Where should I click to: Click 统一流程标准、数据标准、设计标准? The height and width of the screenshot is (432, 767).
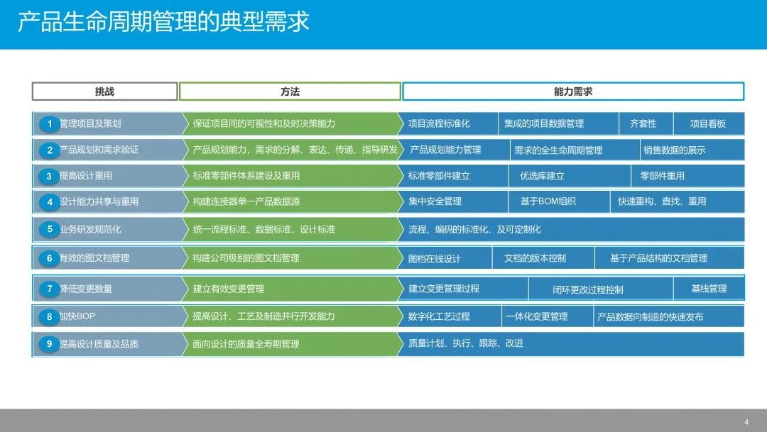(x=292, y=229)
